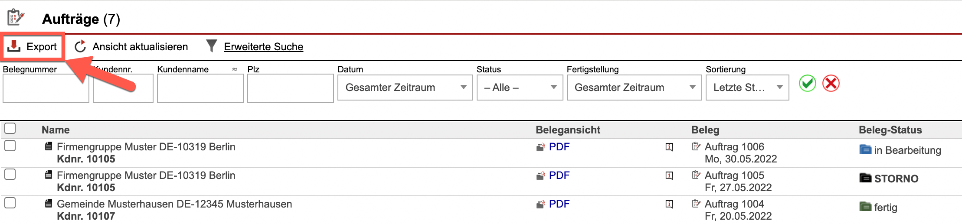Toggle the select-all checkbox in table header
The image size is (962, 224).
10,129
